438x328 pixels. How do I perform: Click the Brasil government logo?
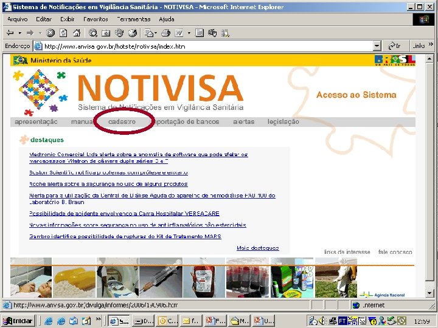coord(395,60)
